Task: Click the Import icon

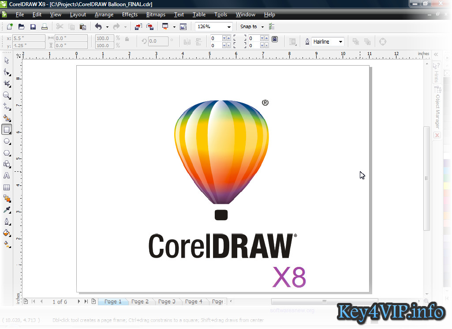Action: coord(138,27)
